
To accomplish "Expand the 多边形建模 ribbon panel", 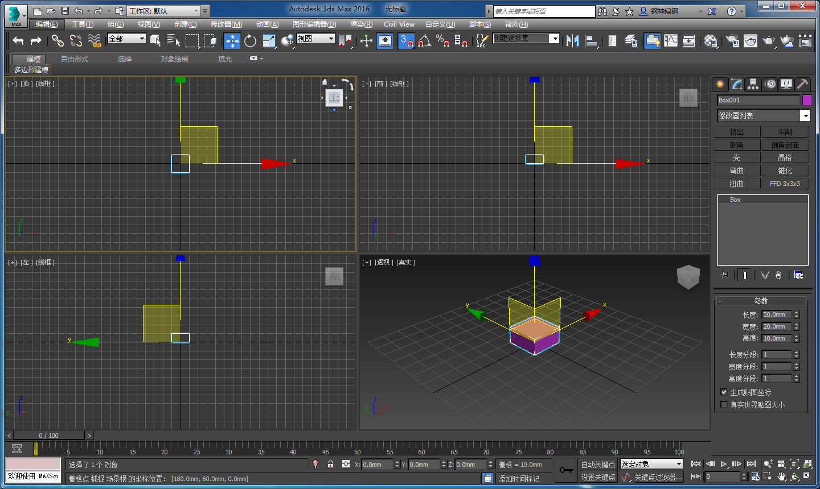I will (31, 69).
